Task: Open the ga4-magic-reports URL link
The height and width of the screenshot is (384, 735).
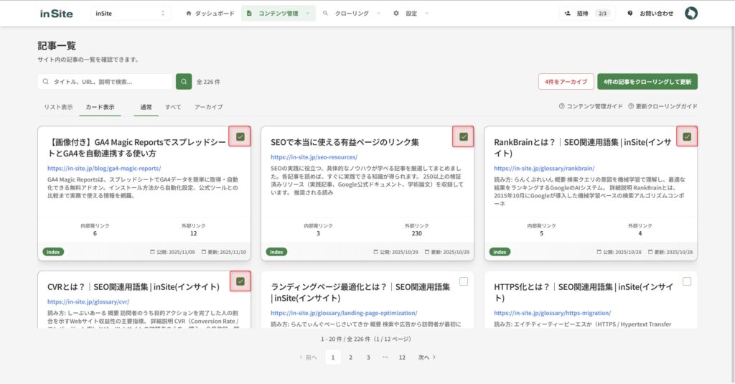Action: click(104, 169)
